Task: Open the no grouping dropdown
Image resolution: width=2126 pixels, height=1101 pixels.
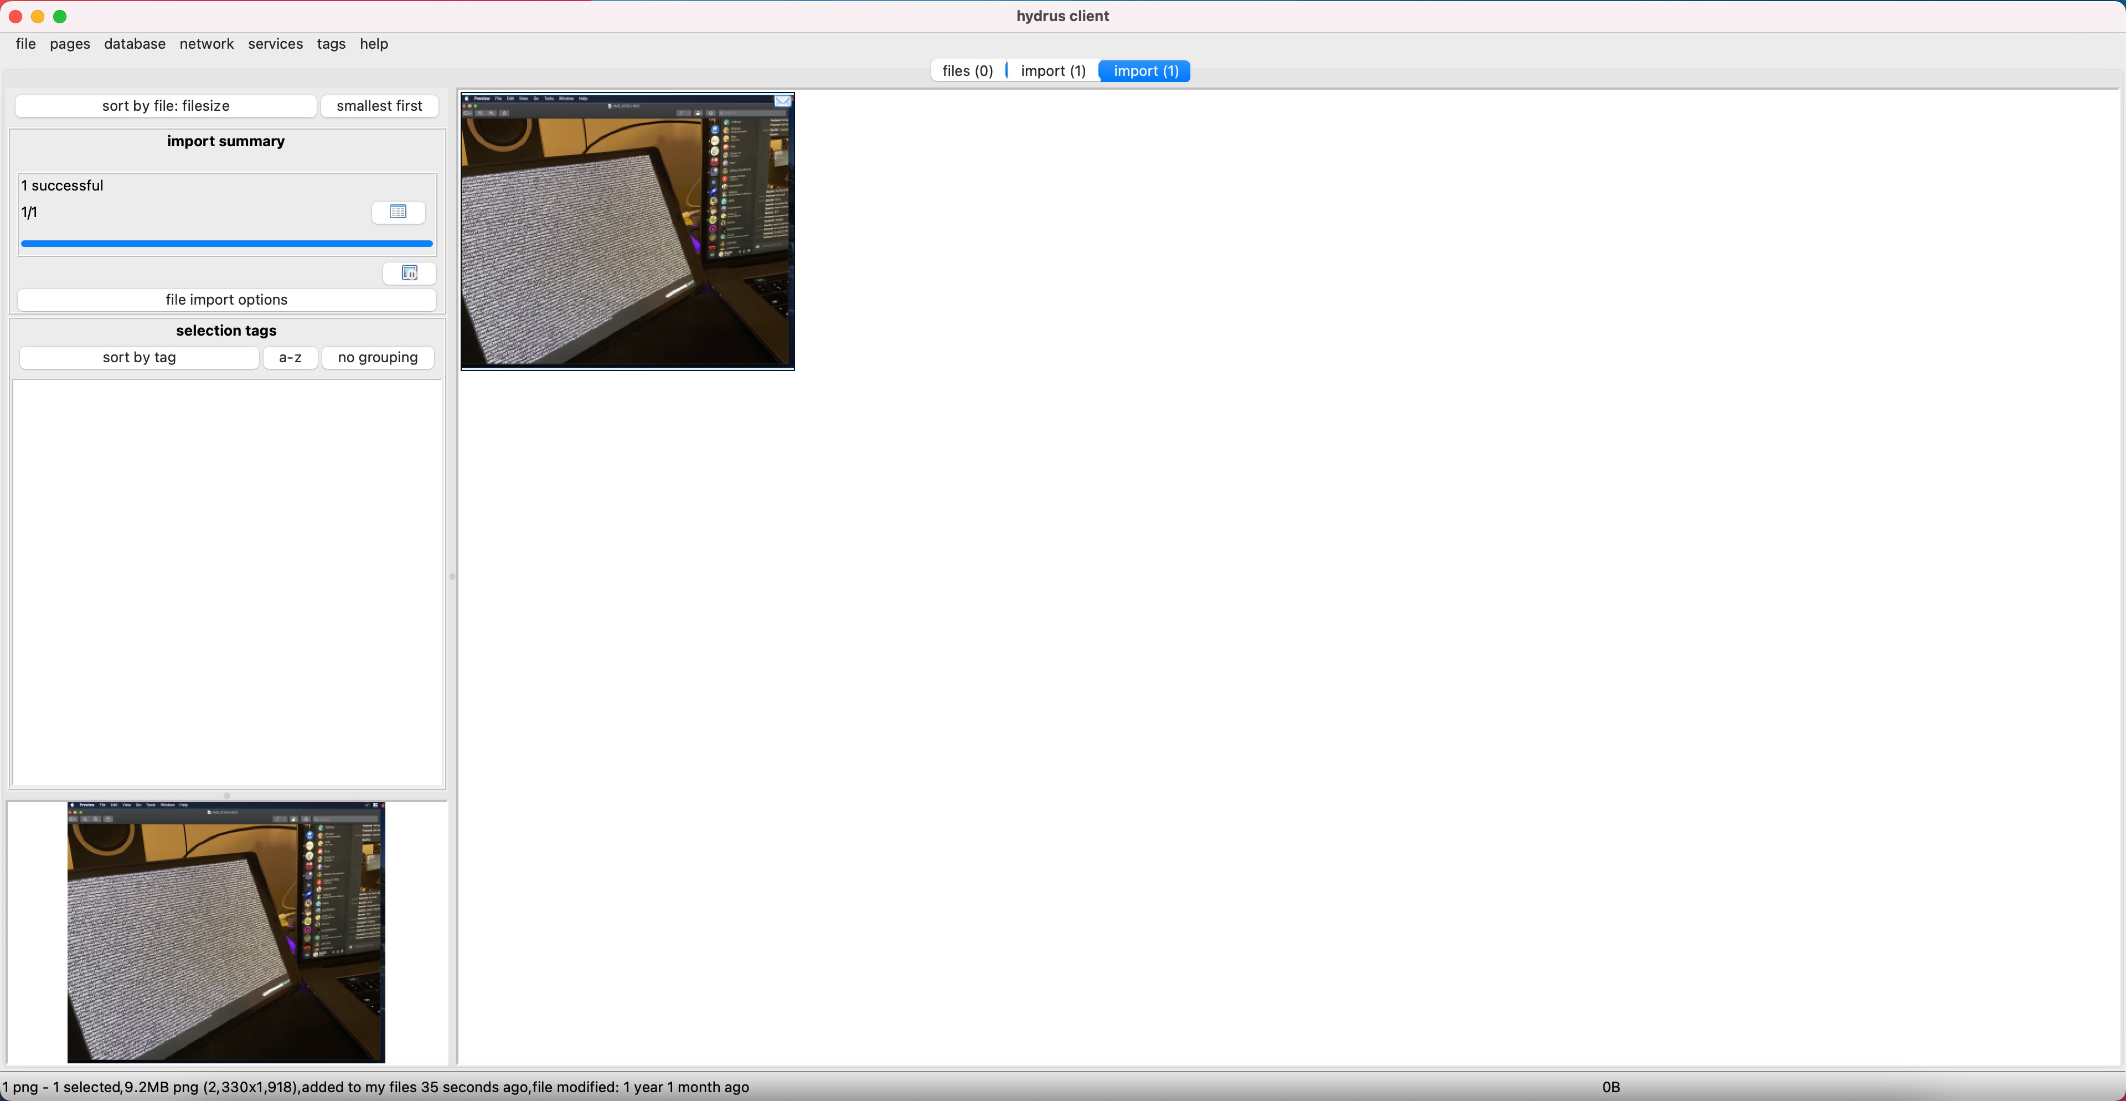Action: (377, 357)
